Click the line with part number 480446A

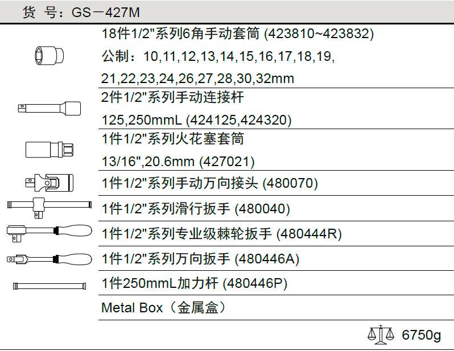tap(200, 259)
